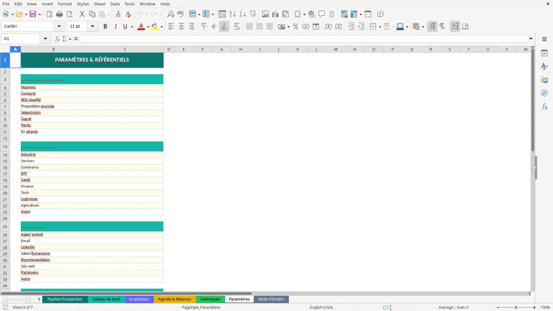This screenshot has height=311, width=553.
Task: Click Sort Ascending icon
Action: [x=233, y=14]
